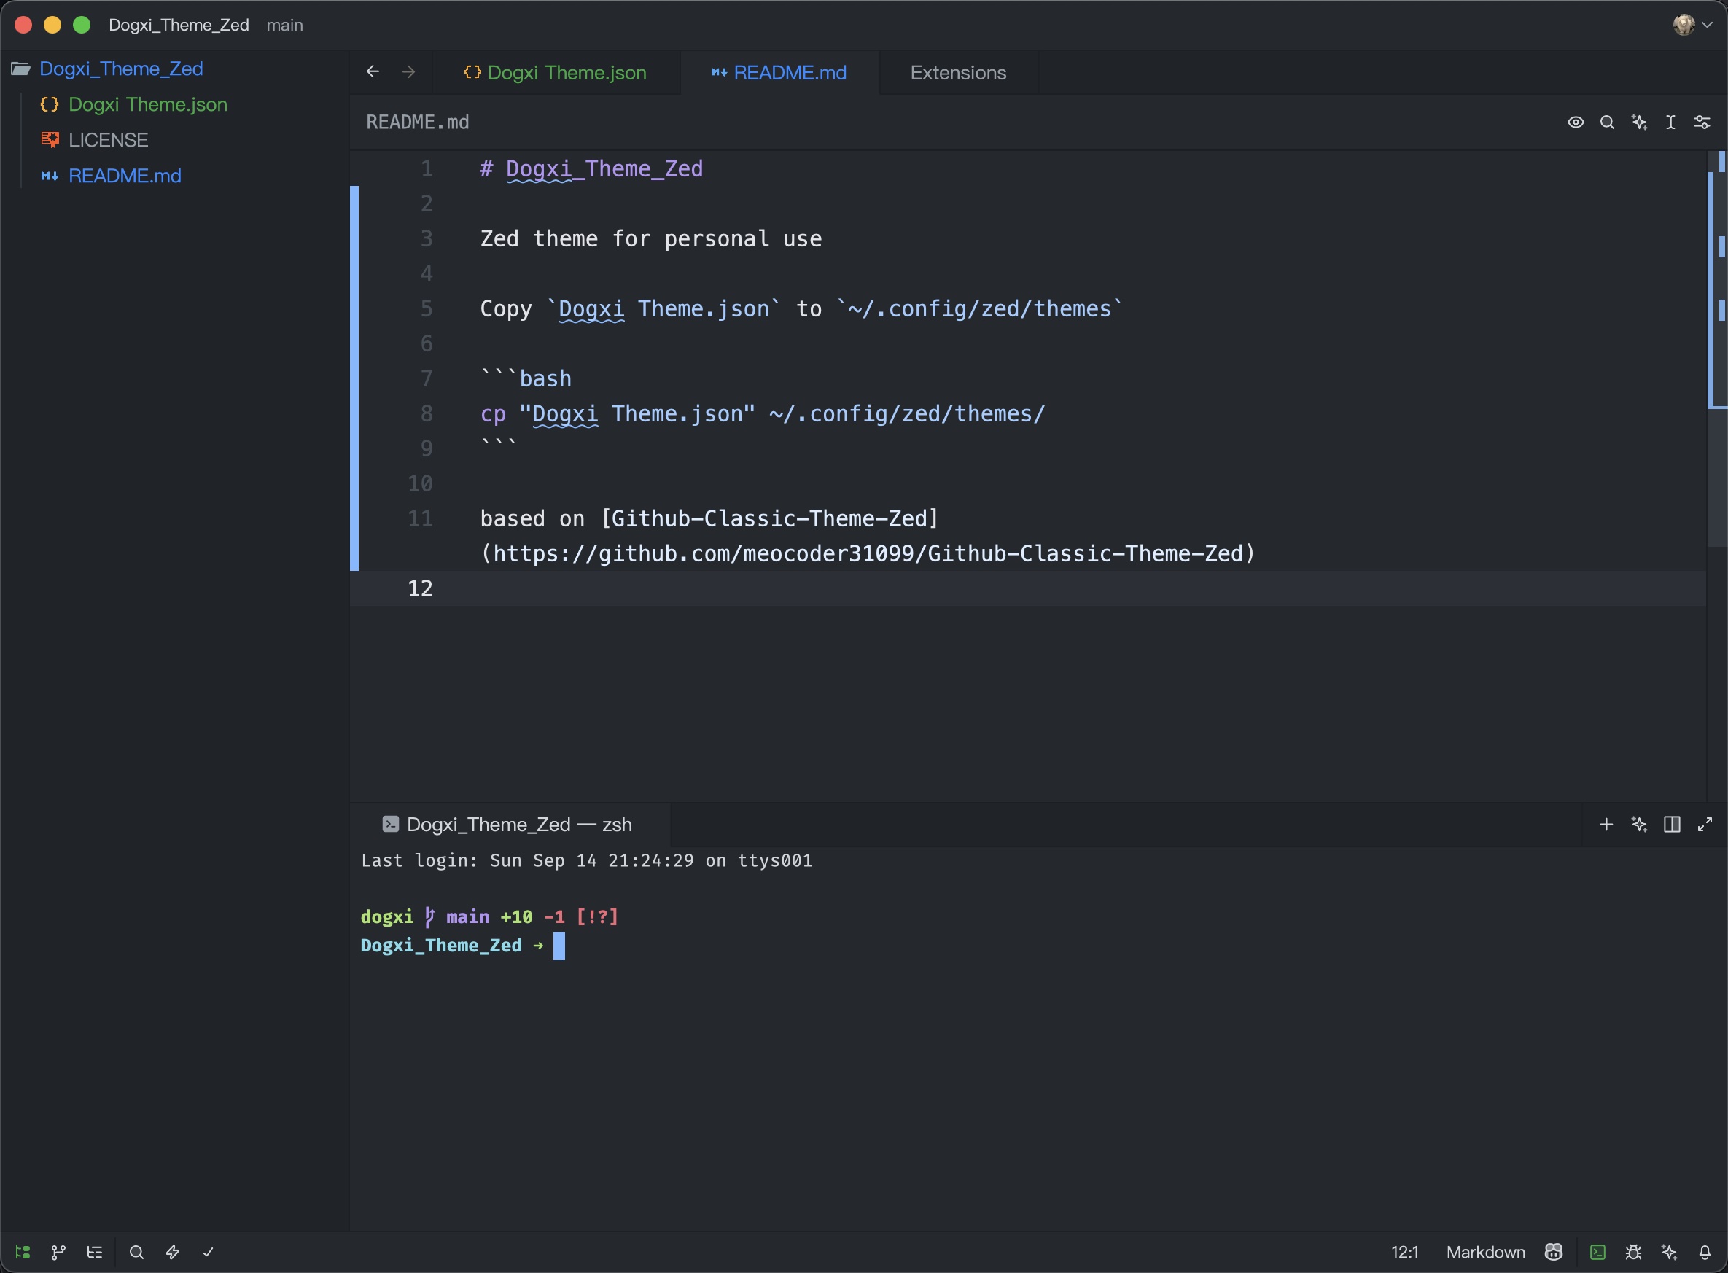The width and height of the screenshot is (1728, 1273).
Task: Maximize the terminal panel
Action: click(x=1705, y=825)
